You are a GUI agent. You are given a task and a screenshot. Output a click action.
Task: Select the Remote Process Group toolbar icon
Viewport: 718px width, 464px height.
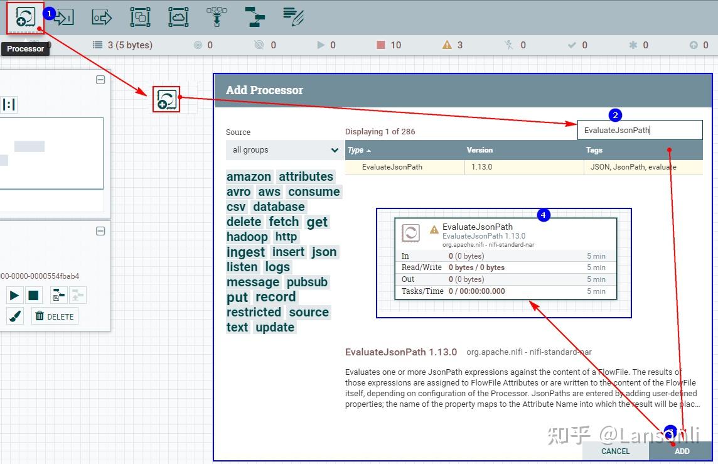[178, 18]
